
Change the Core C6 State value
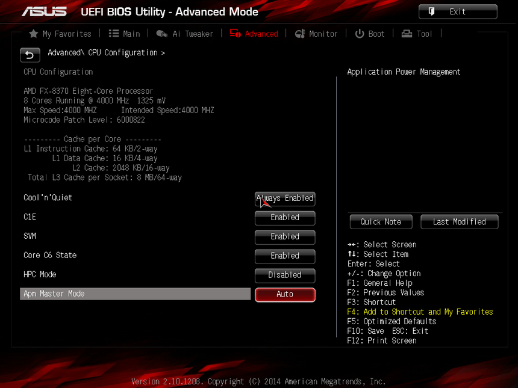pyautogui.click(x=285, y=256)
